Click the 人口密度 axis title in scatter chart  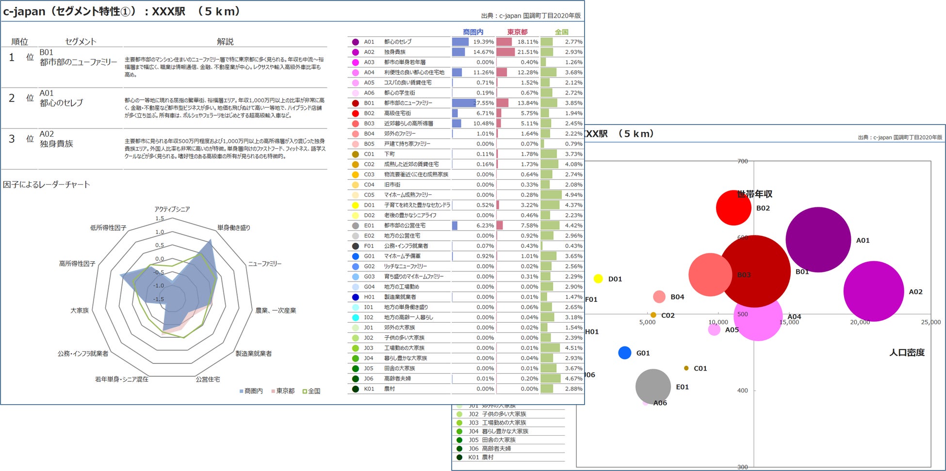pyautogui.click(x=907, y=352)
